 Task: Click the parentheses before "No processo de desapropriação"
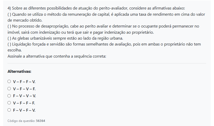click(9, 26)
